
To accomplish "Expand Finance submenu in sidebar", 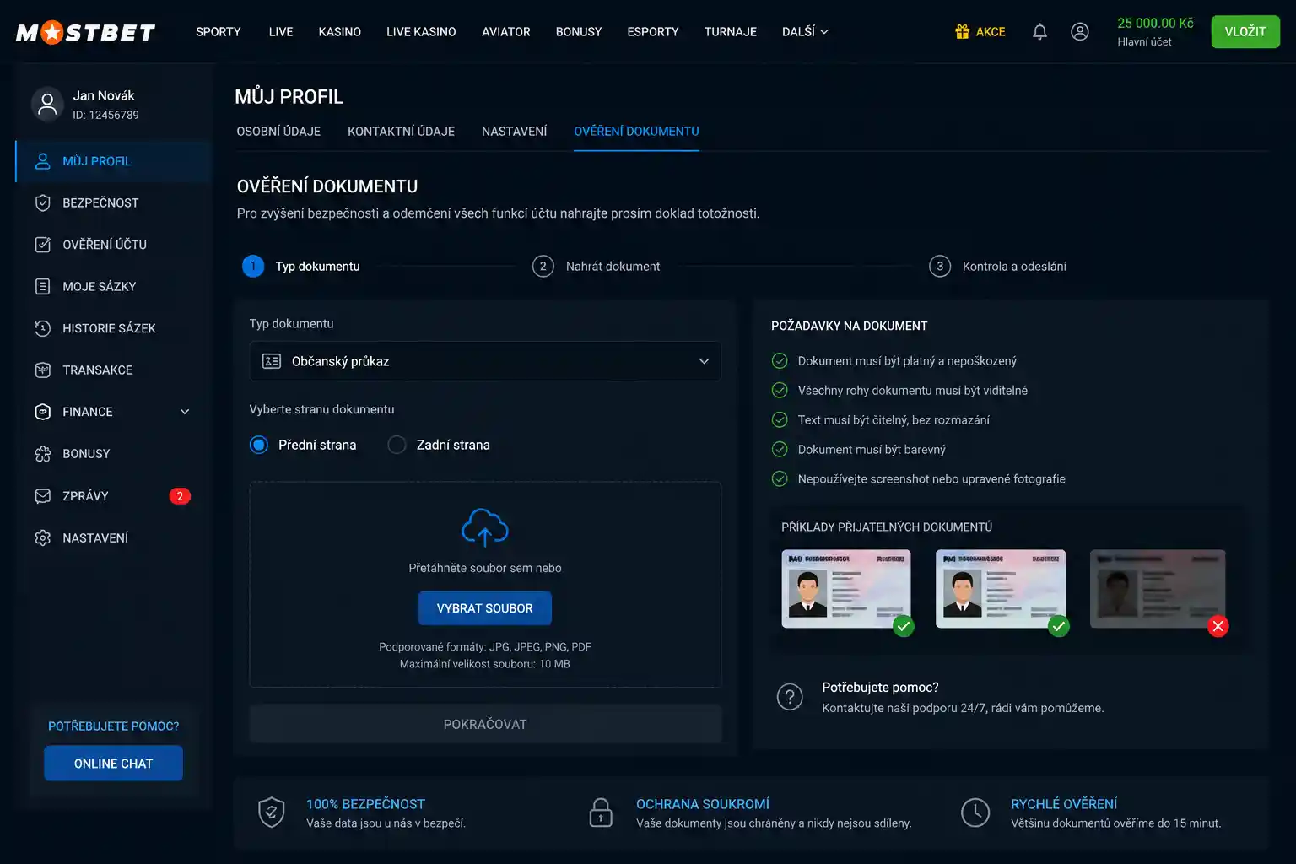I will pos(113,412).
